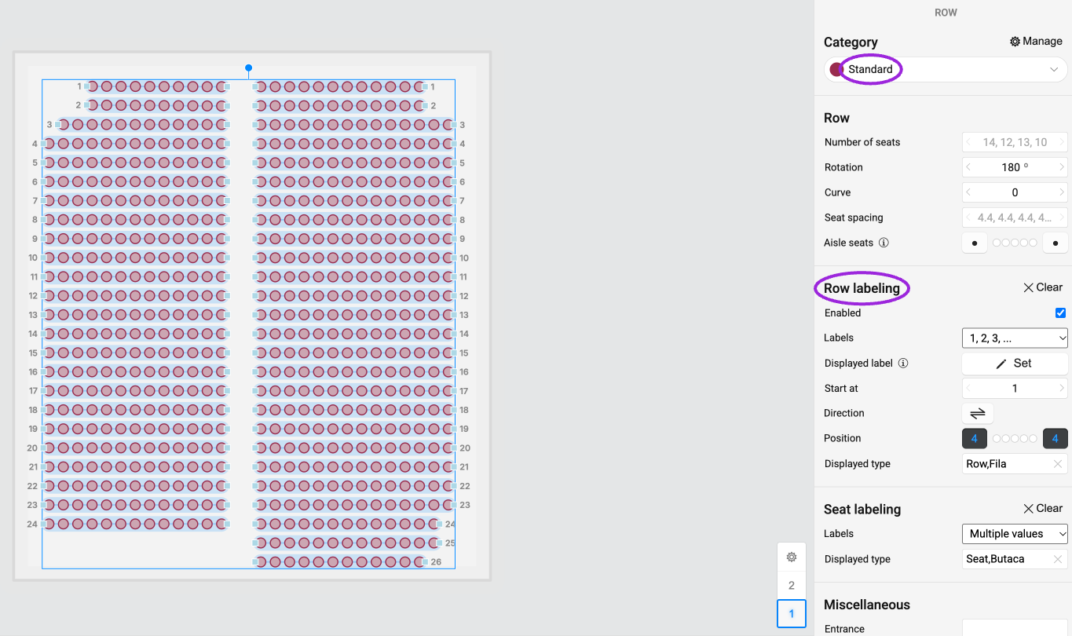Click Set for Displayed label
This screenshot has height=636, width=1072.
coord(1015,364)
